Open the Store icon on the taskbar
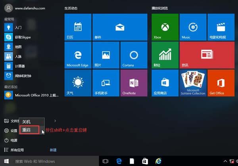The width and height of the screenshot is (238, 166). [145, 161]
